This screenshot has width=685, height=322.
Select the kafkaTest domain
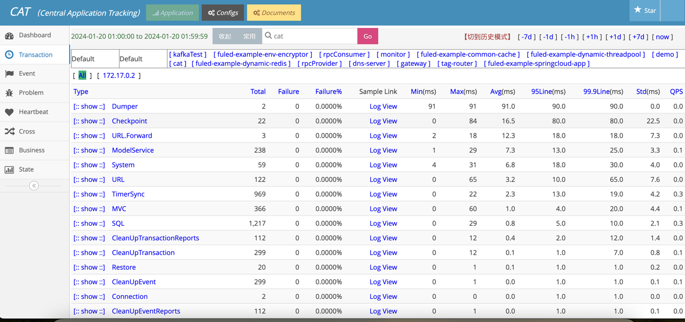(x=188, y=54)
